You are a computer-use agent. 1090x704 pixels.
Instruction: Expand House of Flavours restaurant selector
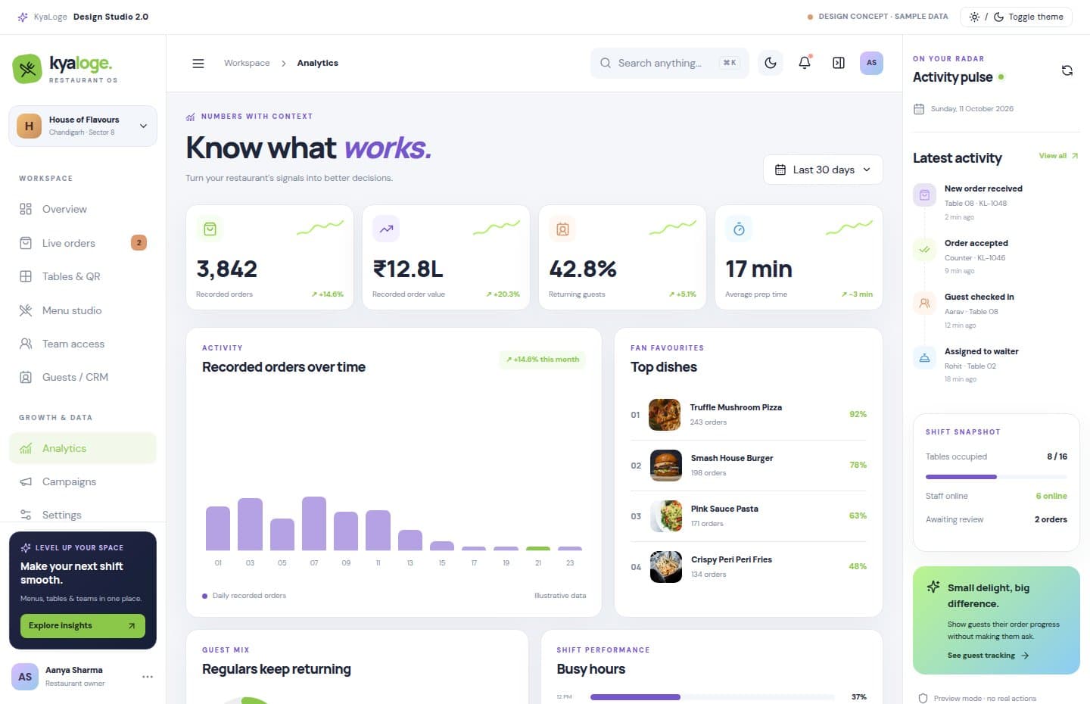83,126
